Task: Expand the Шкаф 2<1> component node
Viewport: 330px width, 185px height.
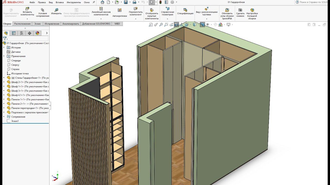Action: coord(4,82)
